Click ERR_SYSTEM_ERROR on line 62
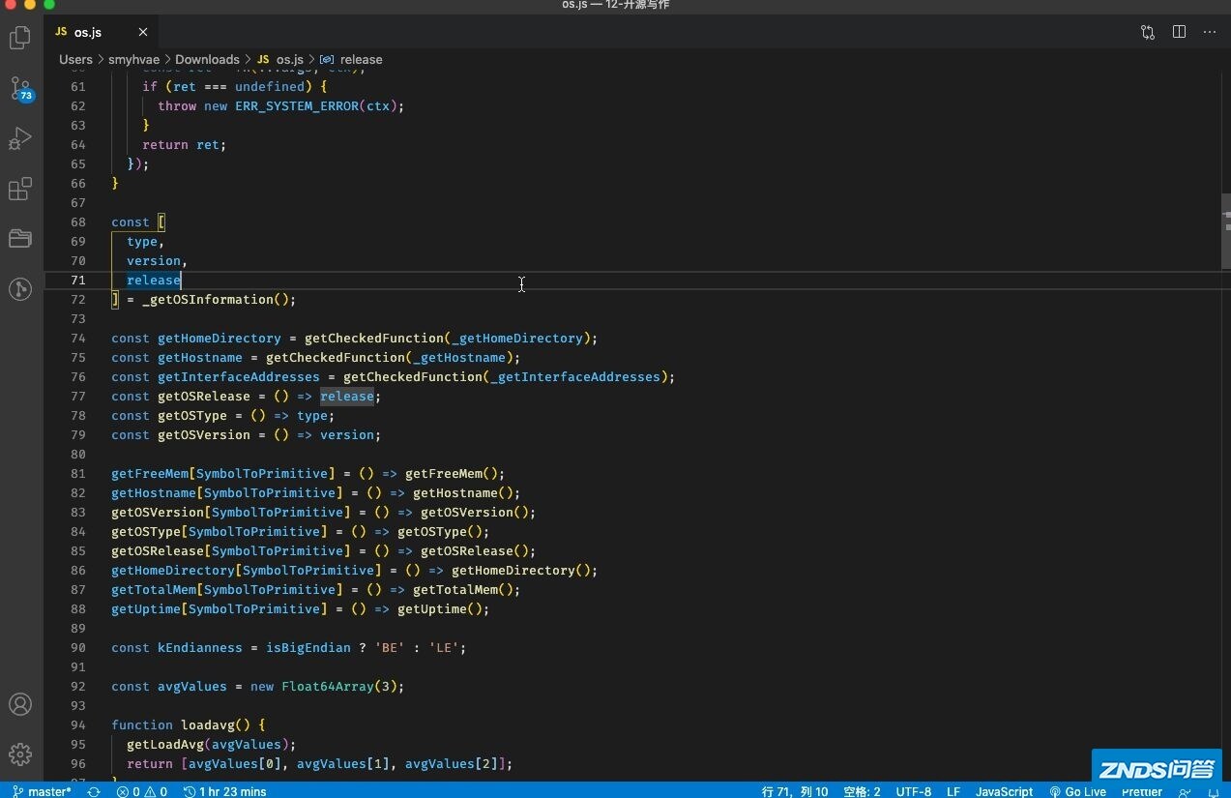Viewport: 1231px width, 798px height. (297, 105)
